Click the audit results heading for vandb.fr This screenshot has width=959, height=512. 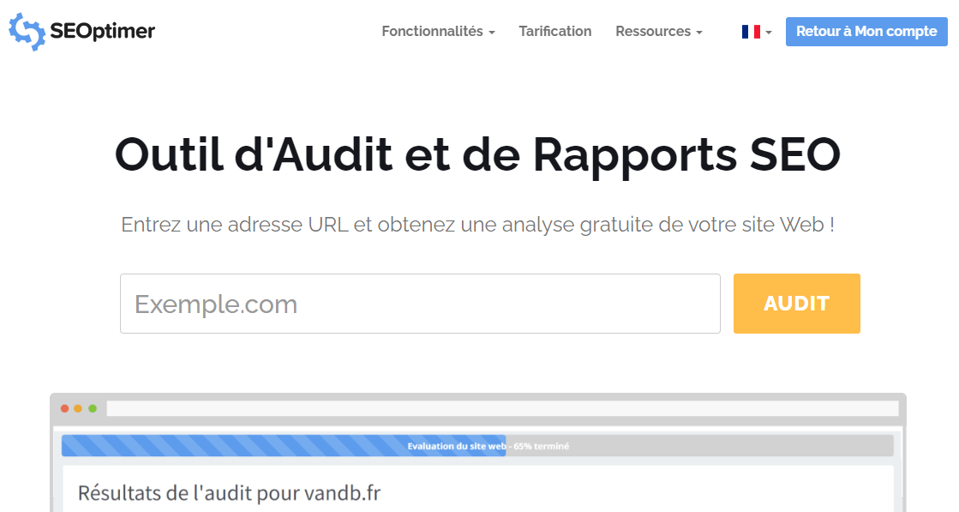(x=229, y=493)
